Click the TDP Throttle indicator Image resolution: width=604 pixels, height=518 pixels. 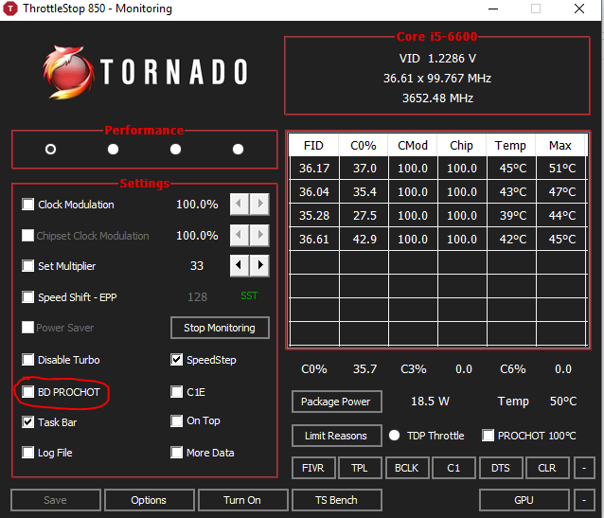394,436
